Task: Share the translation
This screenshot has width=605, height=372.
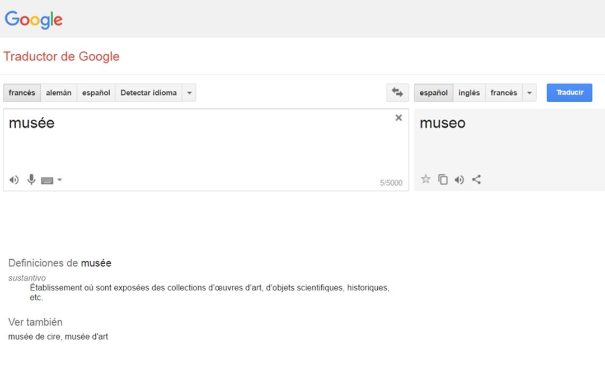Action: point(476,179)
